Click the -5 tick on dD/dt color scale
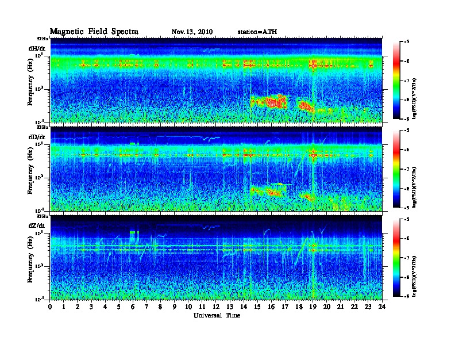 point(407,131)
